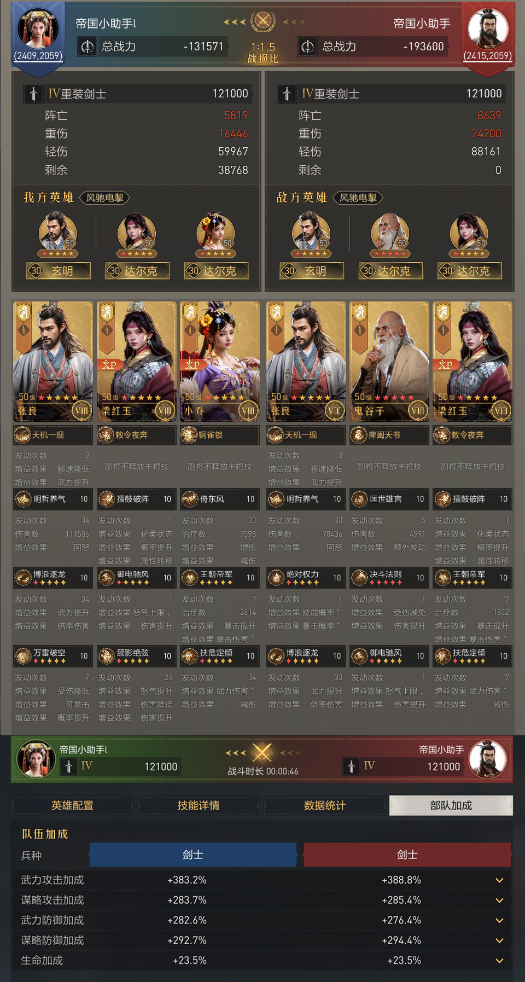Click the enemy total power icon
The image size is (525, 982).
pyautogui.click(x=308, y=47)
